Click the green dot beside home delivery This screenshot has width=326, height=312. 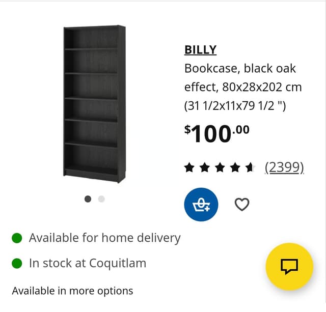point(17,238)
